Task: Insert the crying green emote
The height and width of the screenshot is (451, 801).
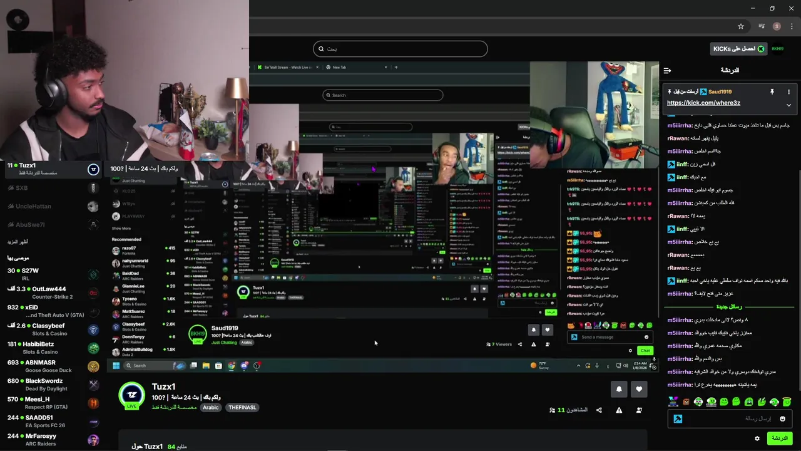Action: coord(749,402)
